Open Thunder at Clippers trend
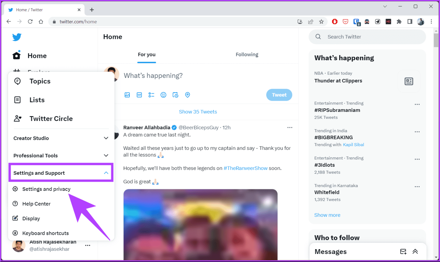440x262 pixels. (338, 81)
